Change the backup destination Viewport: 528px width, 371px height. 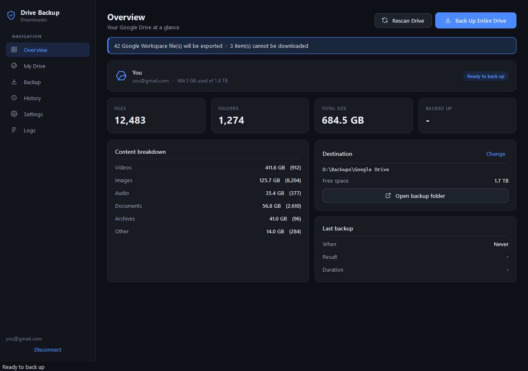click(x=496, y=154)
